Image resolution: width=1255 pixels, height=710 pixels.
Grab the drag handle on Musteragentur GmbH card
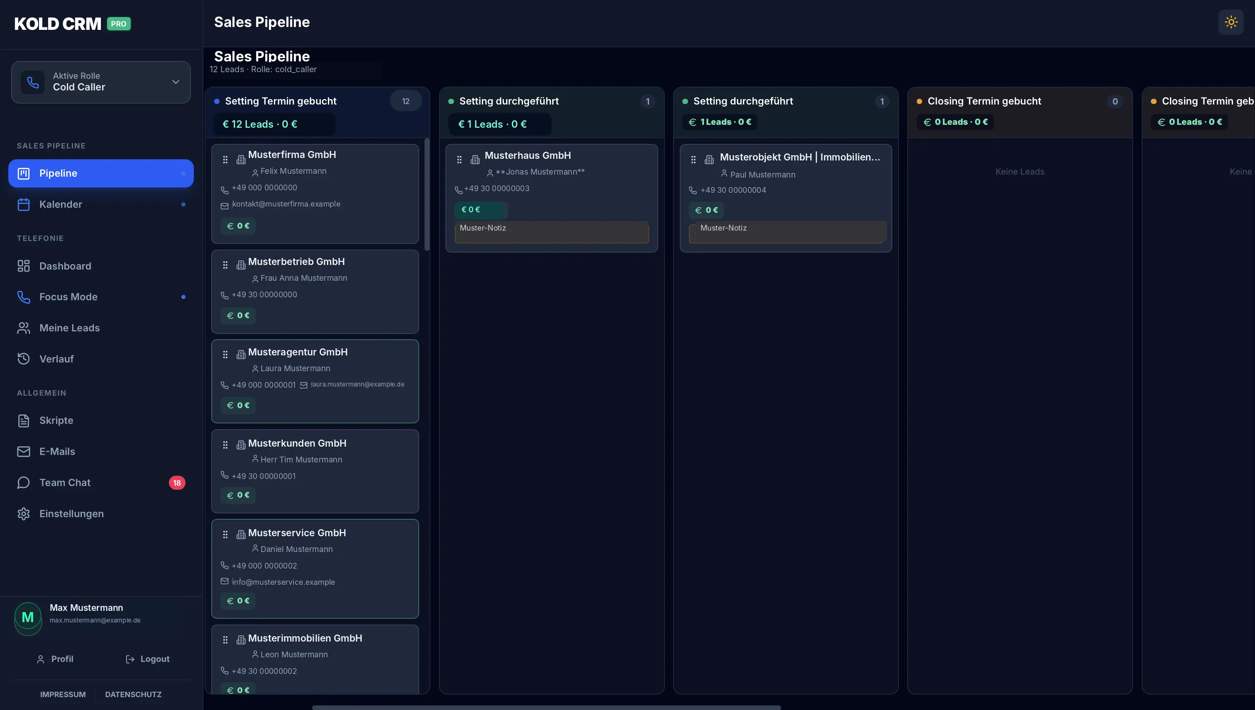225,355
